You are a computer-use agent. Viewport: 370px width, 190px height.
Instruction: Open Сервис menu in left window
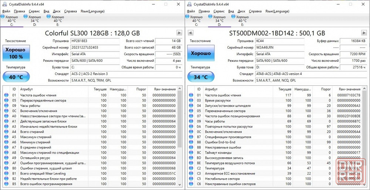click(x=34, y=11)
